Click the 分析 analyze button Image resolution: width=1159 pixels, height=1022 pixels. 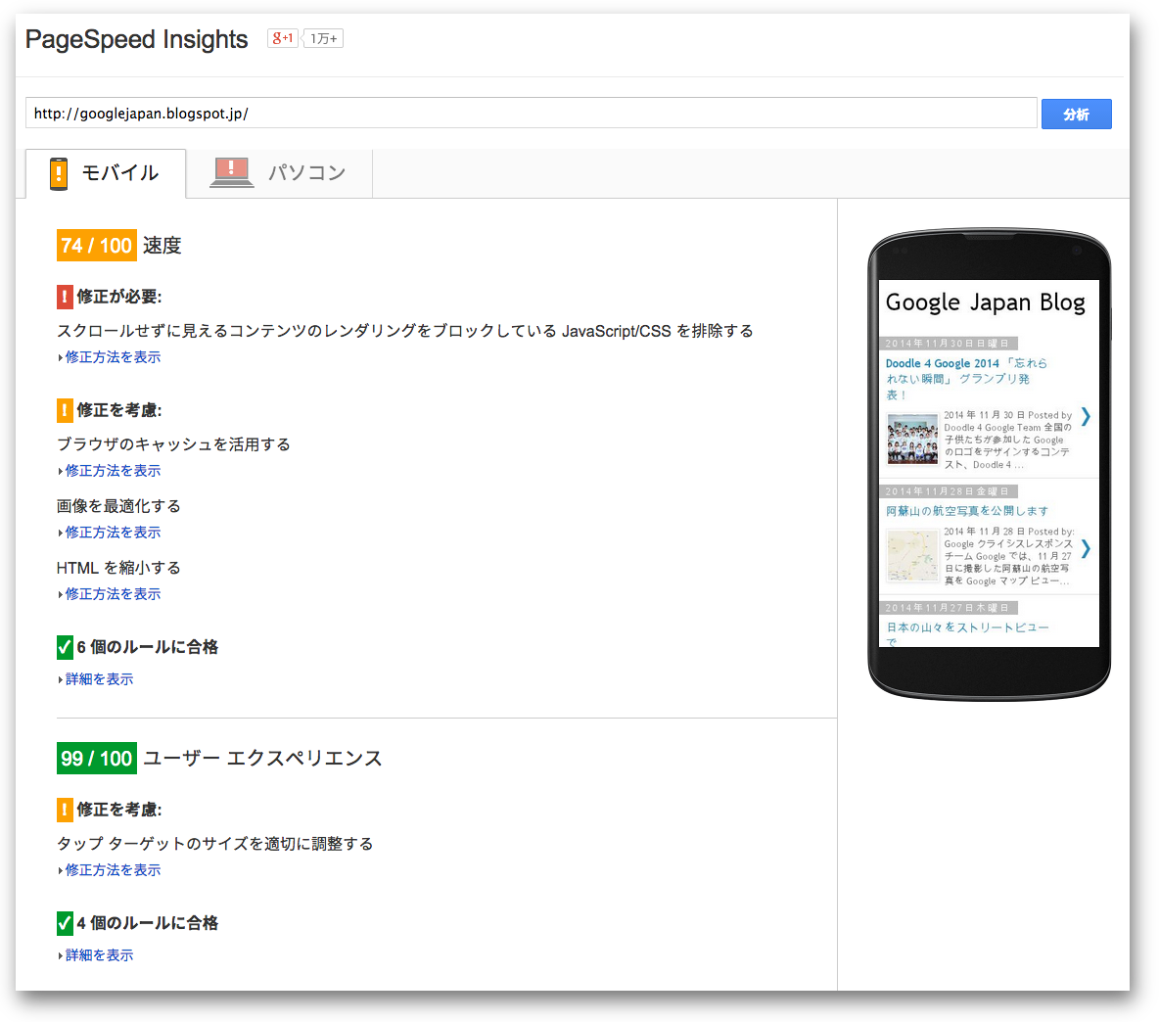pos(1076,114)
